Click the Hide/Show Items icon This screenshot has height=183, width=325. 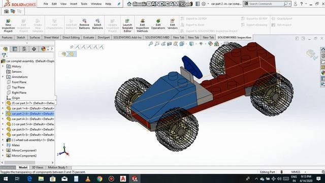[201, 44]
